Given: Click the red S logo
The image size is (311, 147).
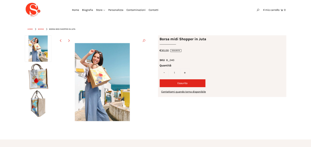Looking at the screenshot, I should click(x=33, y=9).
